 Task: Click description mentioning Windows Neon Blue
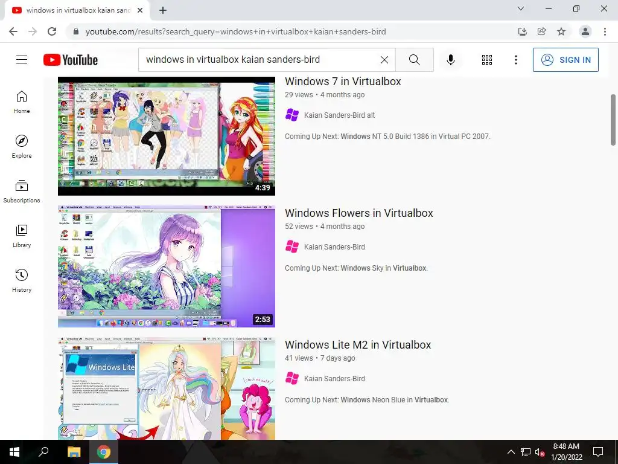tap(367, 400)
